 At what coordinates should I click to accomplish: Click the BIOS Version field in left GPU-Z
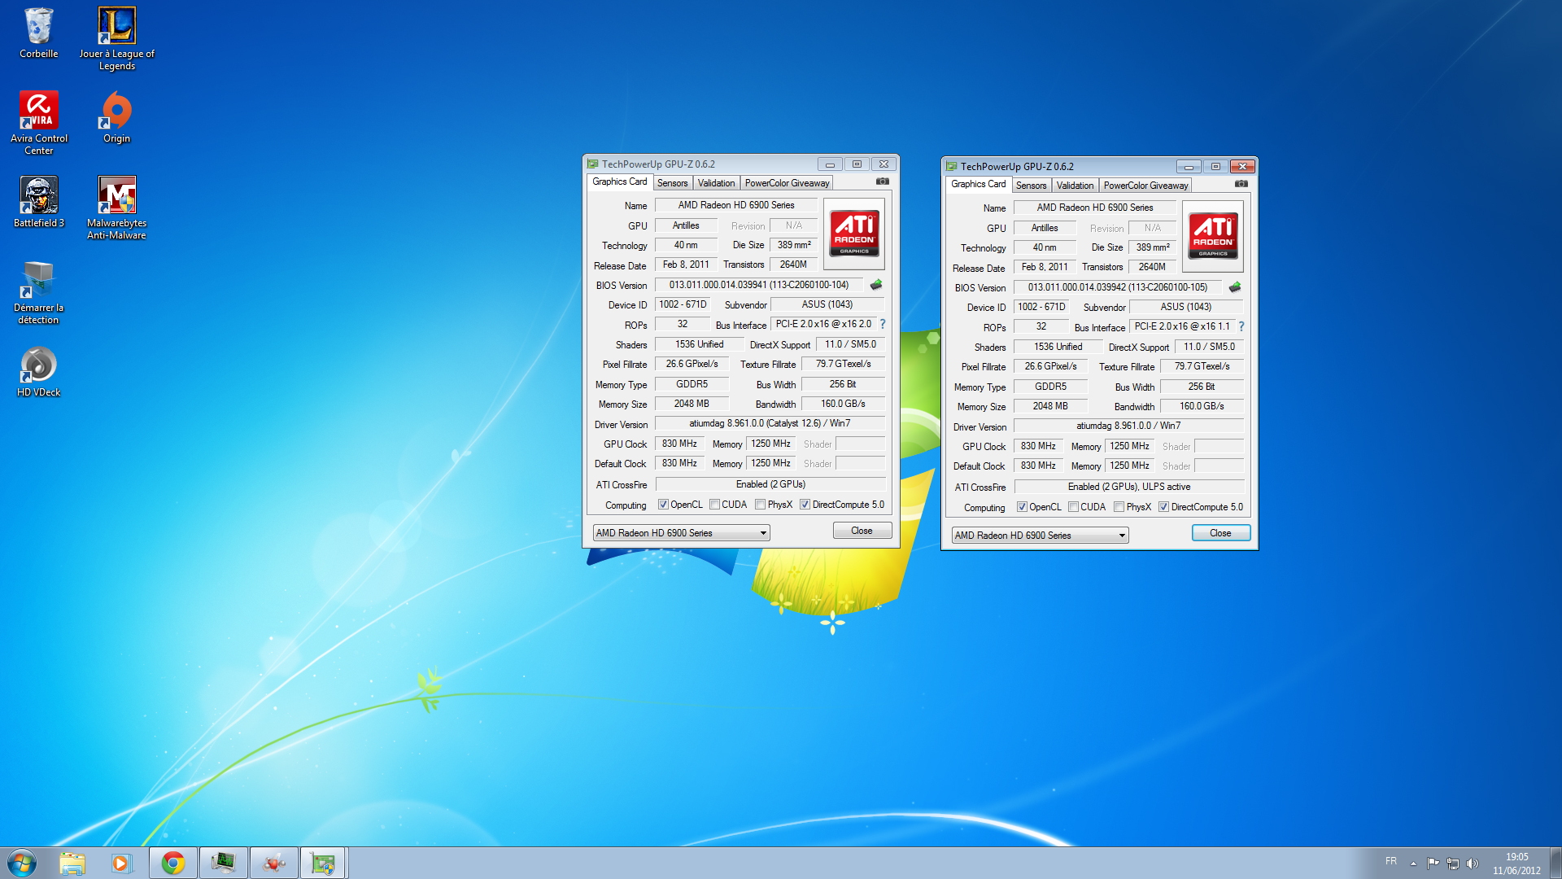coord(758,285)
